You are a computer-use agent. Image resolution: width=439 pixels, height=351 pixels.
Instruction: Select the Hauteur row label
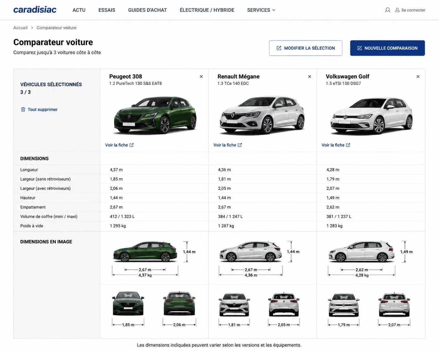[x=28, y=198]
